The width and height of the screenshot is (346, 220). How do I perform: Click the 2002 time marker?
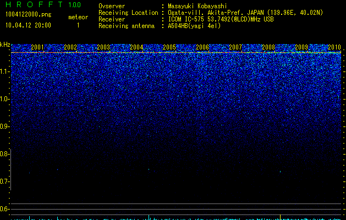70,47
